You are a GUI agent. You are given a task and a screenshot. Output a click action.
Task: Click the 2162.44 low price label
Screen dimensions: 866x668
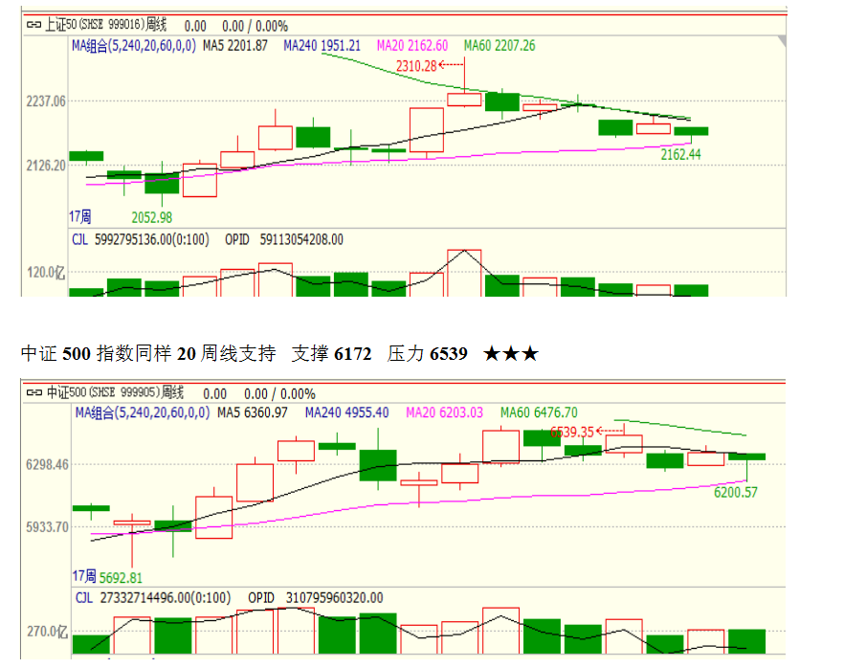tap(680, 155)
